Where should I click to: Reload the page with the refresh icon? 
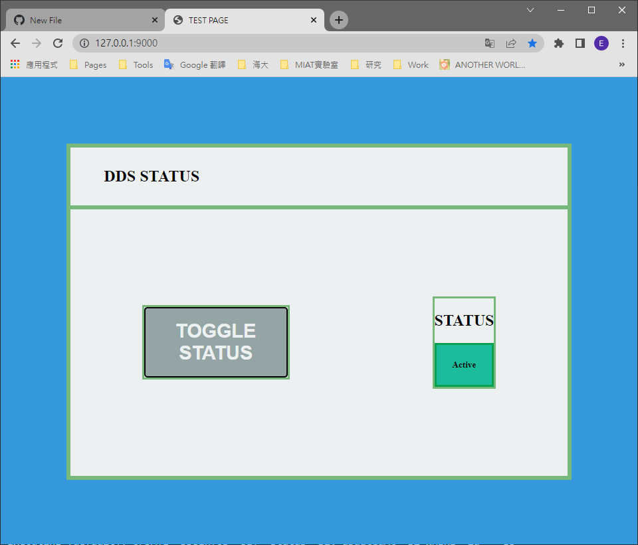point(58,43)
